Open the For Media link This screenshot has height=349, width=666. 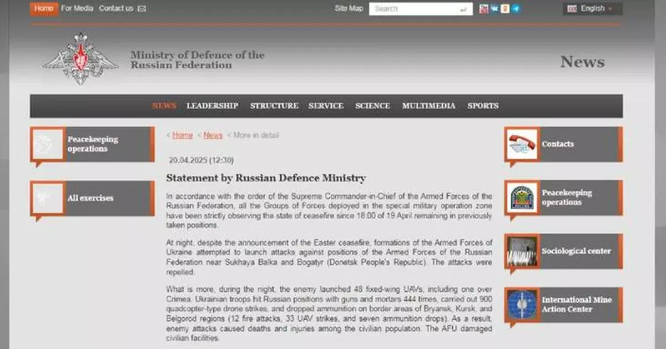click(x=77, y=8)
